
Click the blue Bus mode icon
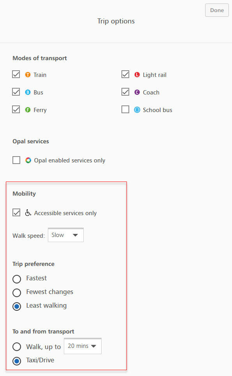coord(28,92)
